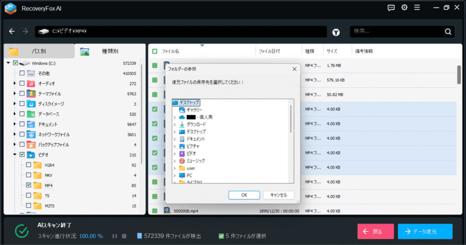
Task: Click the left tree panel scrollbar
Action: [142, 115]
